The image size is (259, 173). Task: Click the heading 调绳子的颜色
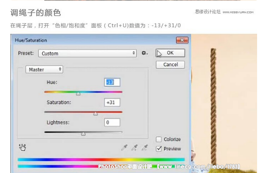(x=36, y=13)
